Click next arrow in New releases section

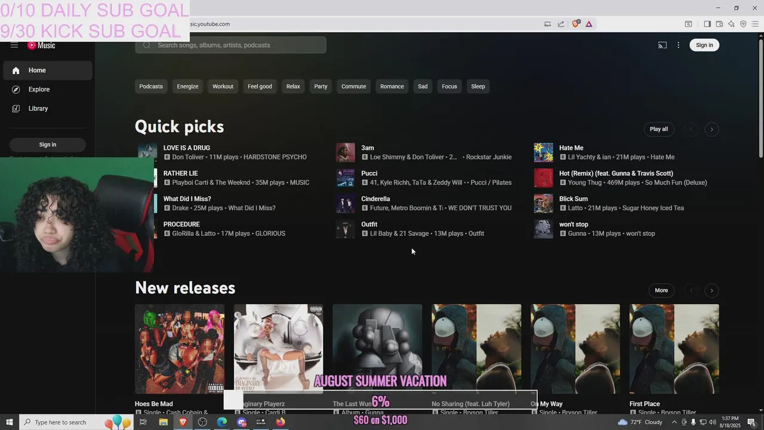click(x=711, y=290)
